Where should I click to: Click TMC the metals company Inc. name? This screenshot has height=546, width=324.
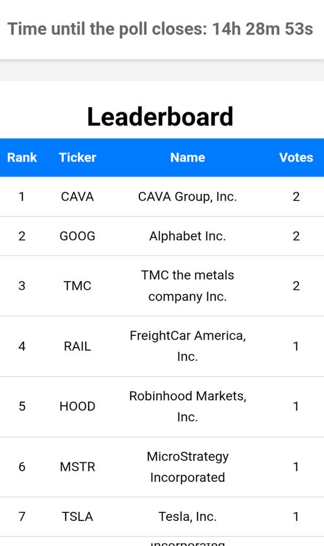[x=188, y=286]
